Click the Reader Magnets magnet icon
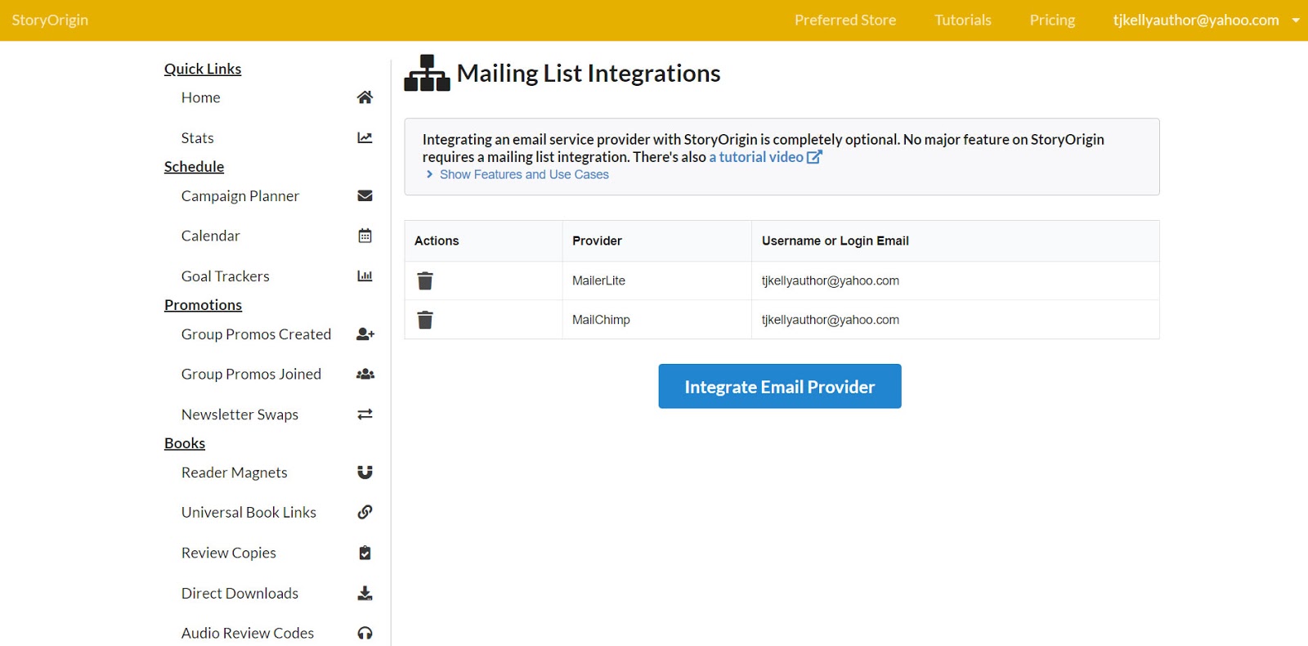Viewport: 1308px width, 646px height. click(365, 473)
